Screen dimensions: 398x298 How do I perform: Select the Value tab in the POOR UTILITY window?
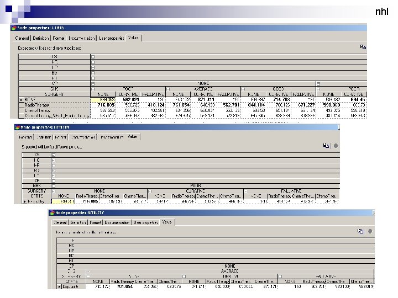point(132,137)
